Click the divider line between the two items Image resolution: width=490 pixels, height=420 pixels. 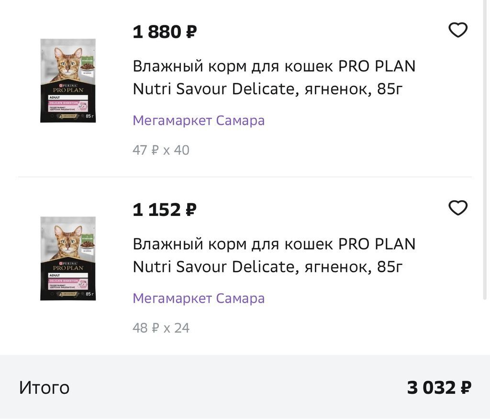[x=245, y=177]
